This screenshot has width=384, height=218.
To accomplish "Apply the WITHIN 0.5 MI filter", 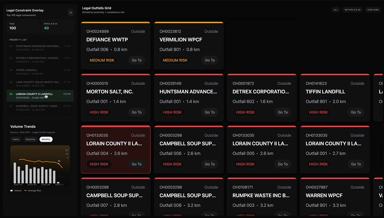I will click(x=353, y=10).
